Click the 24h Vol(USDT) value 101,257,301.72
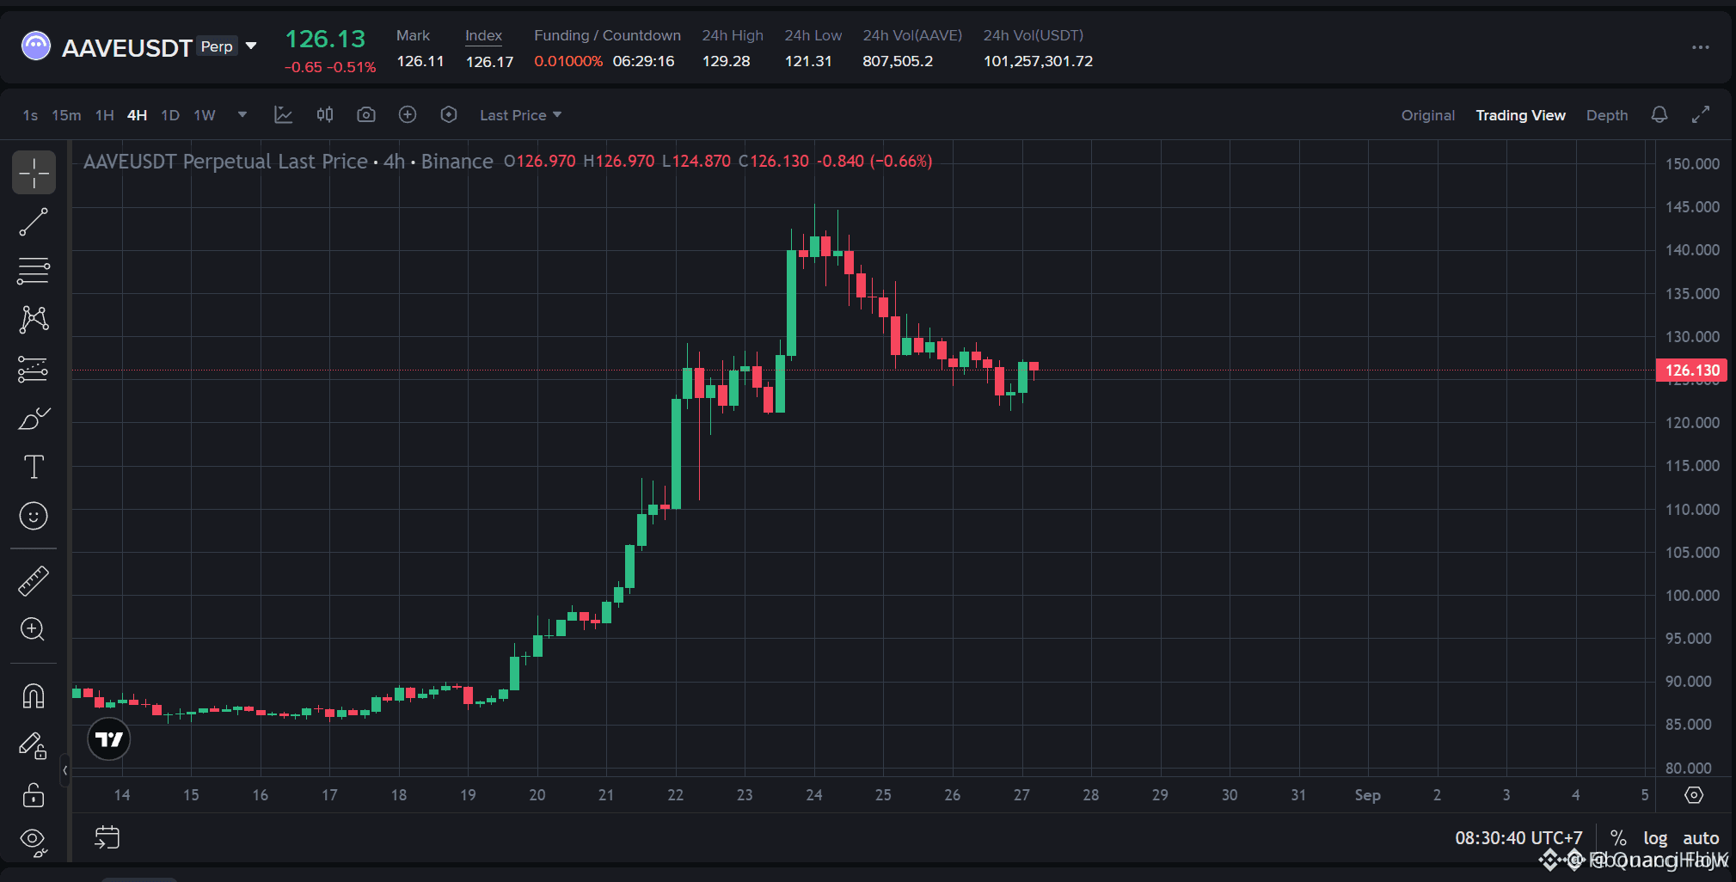Image resolution: width=1736 pixels, height=882 pixels. point(1038,61)
